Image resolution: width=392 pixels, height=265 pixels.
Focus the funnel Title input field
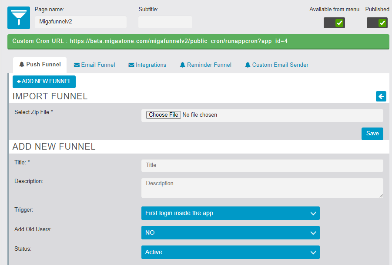click(x=262, y=165)
